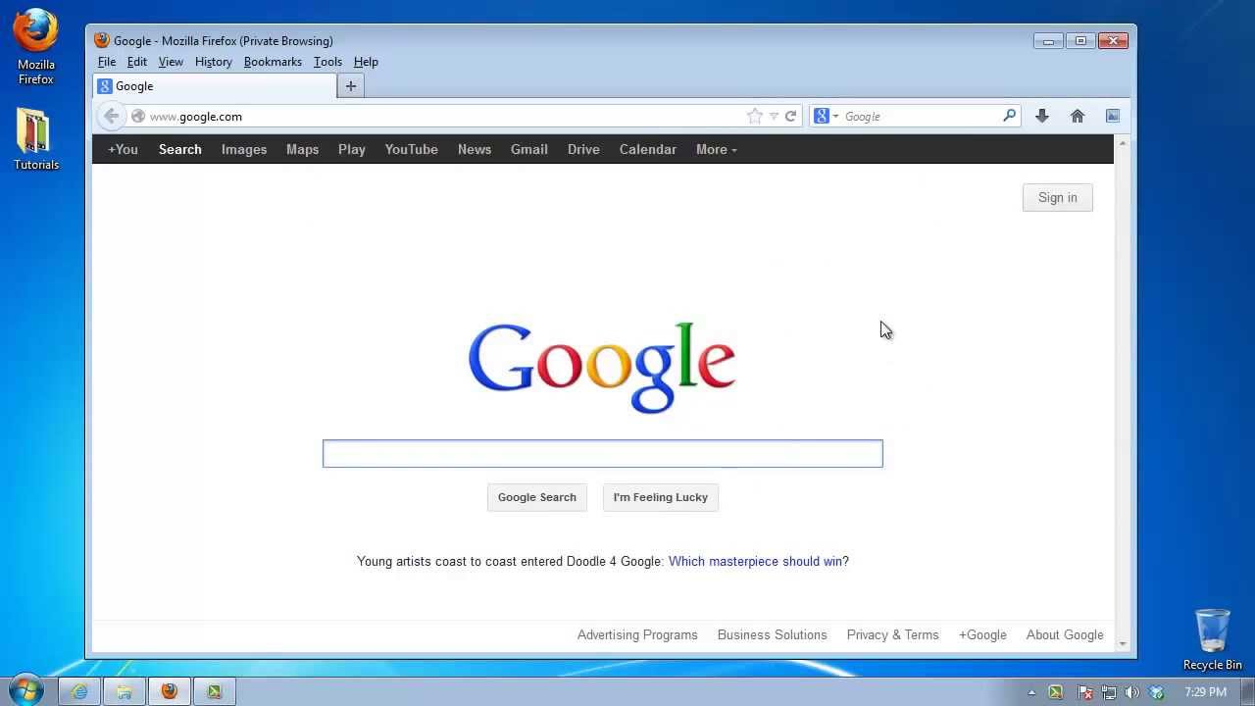Show hidden tray icons arrow
Screen dimensions: 1255x706
[1031, 692]
